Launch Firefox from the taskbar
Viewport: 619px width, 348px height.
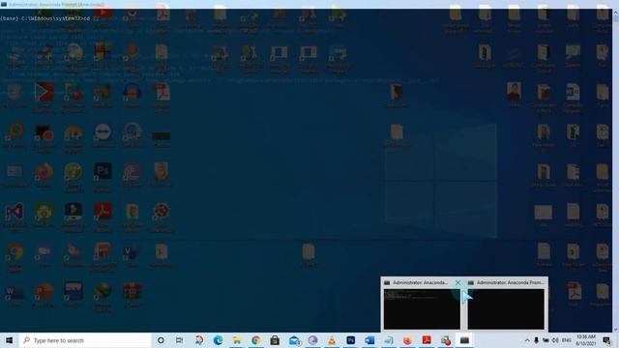tap(407, 340)
